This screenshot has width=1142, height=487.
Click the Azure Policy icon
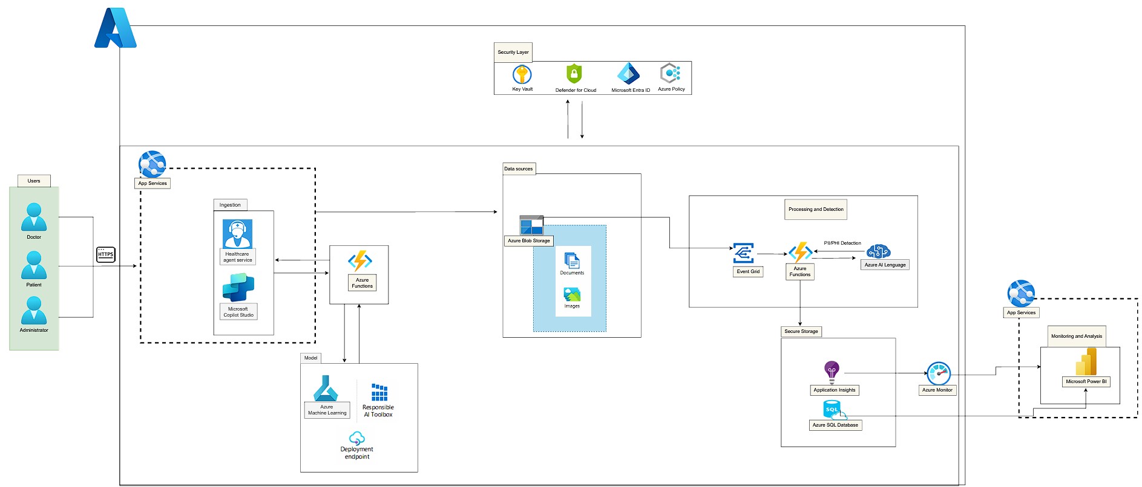click(x=670, y=73)
